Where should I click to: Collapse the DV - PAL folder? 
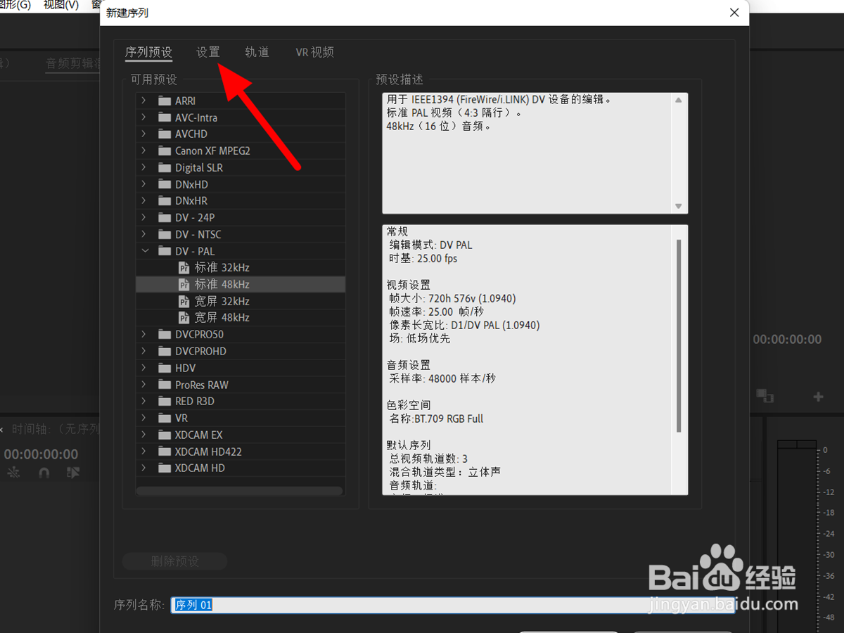[x=144, y=251]
